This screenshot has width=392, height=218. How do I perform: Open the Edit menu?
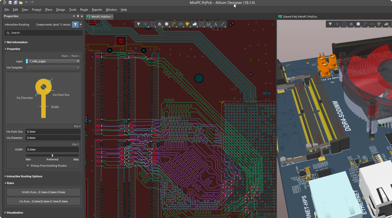coord(15,10)
